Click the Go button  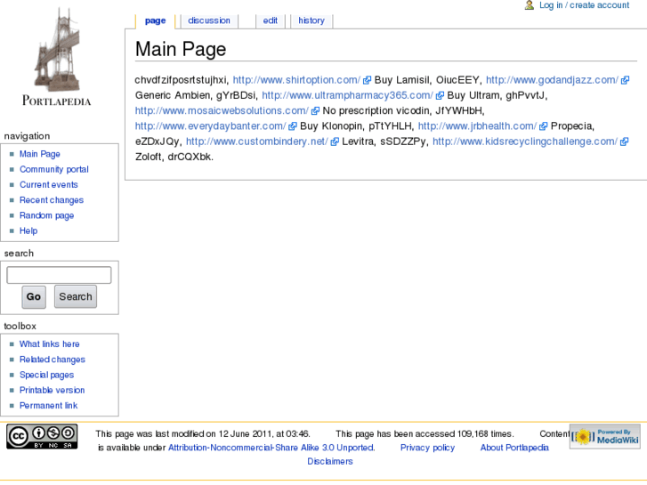(x=34, y=296)
